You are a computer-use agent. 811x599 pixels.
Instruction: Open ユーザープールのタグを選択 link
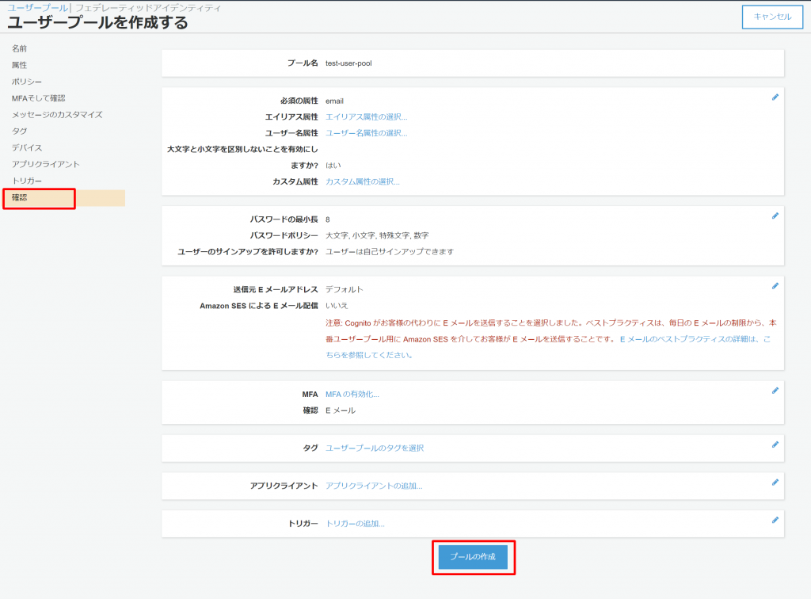375,448
